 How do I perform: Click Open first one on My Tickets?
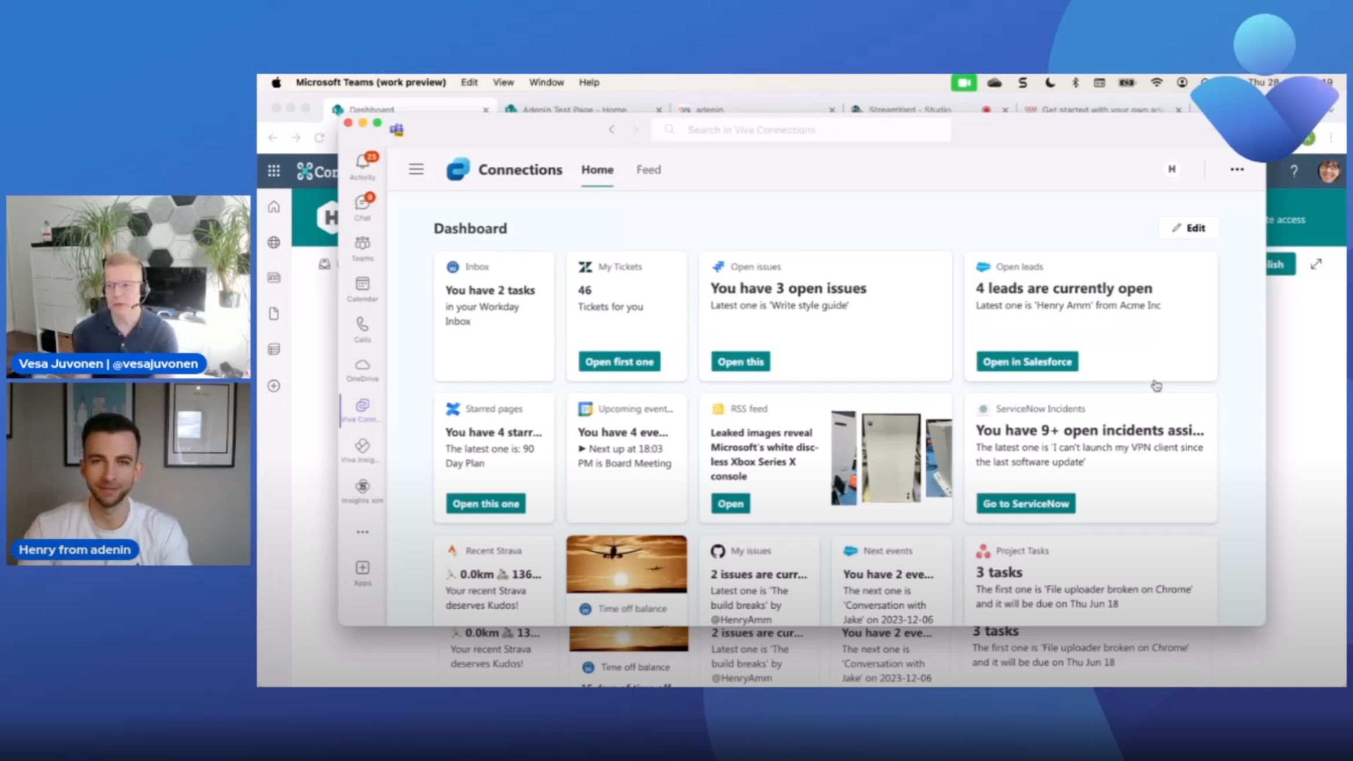[x=619, y=362]
